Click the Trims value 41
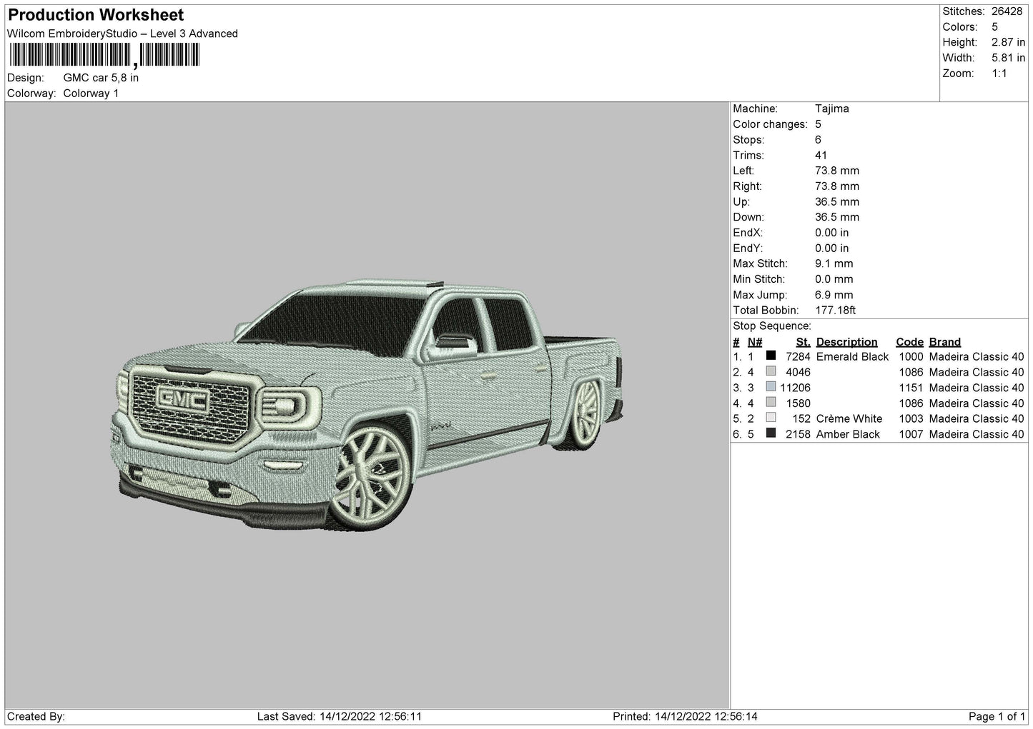 pos(821,156)
